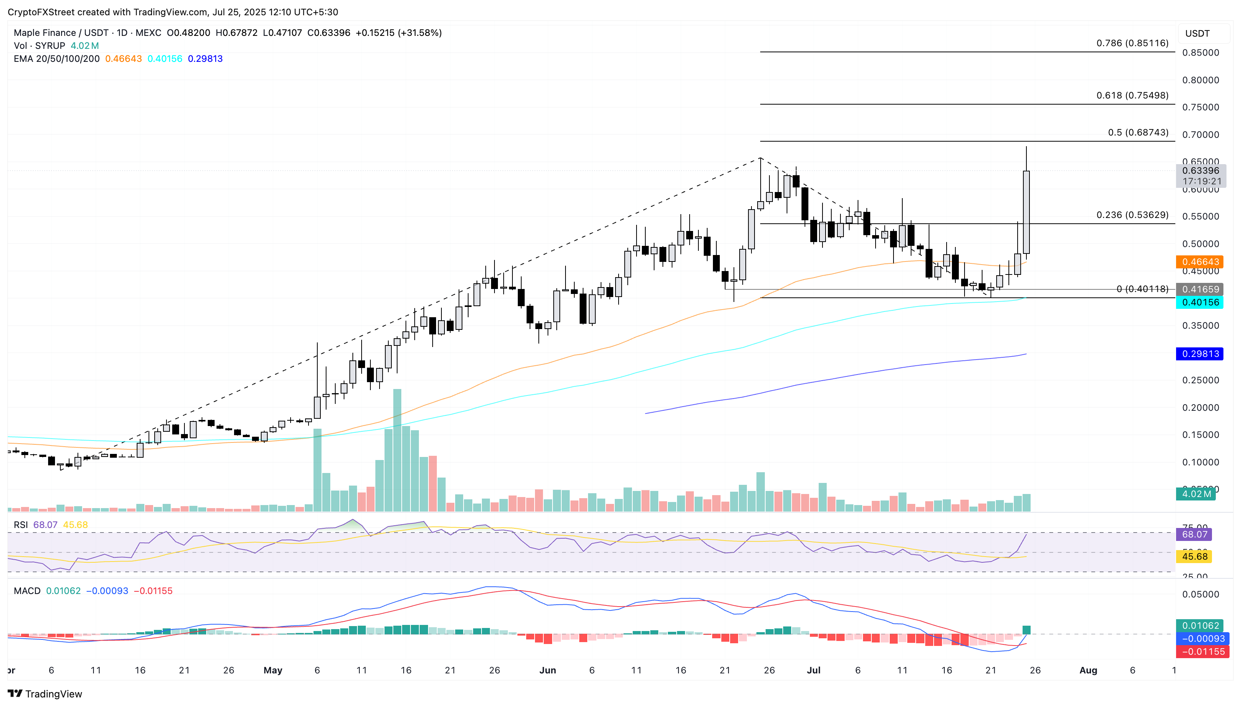1241x707 pixels.
Task: Click the 0.5 (0.68743) Fibonacci level label
Action: [1138, 132]
